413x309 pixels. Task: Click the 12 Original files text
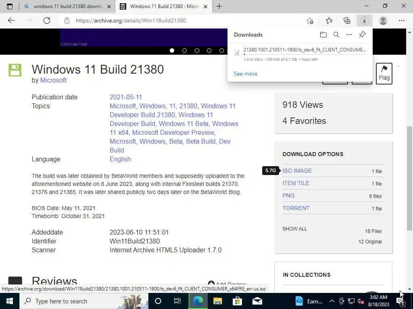click(370, 242)
